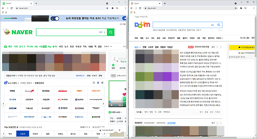Open a new tab in Daum window
The image size is (257, 139).
165,3
